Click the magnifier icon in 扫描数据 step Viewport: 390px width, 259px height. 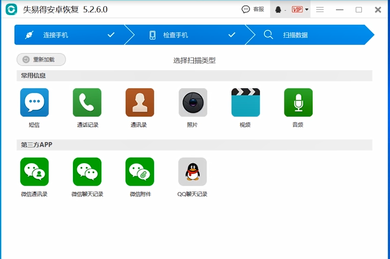269,35
